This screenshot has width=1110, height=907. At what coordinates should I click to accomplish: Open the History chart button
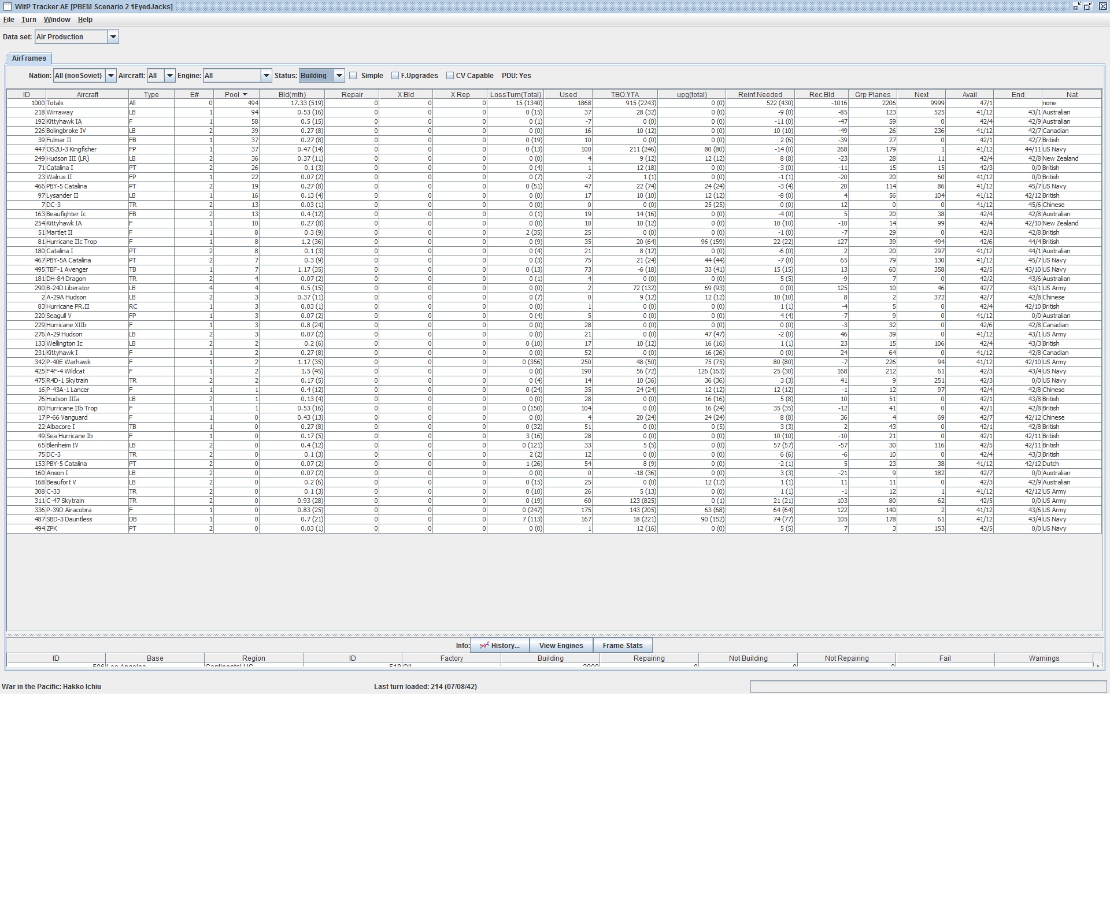499,646
